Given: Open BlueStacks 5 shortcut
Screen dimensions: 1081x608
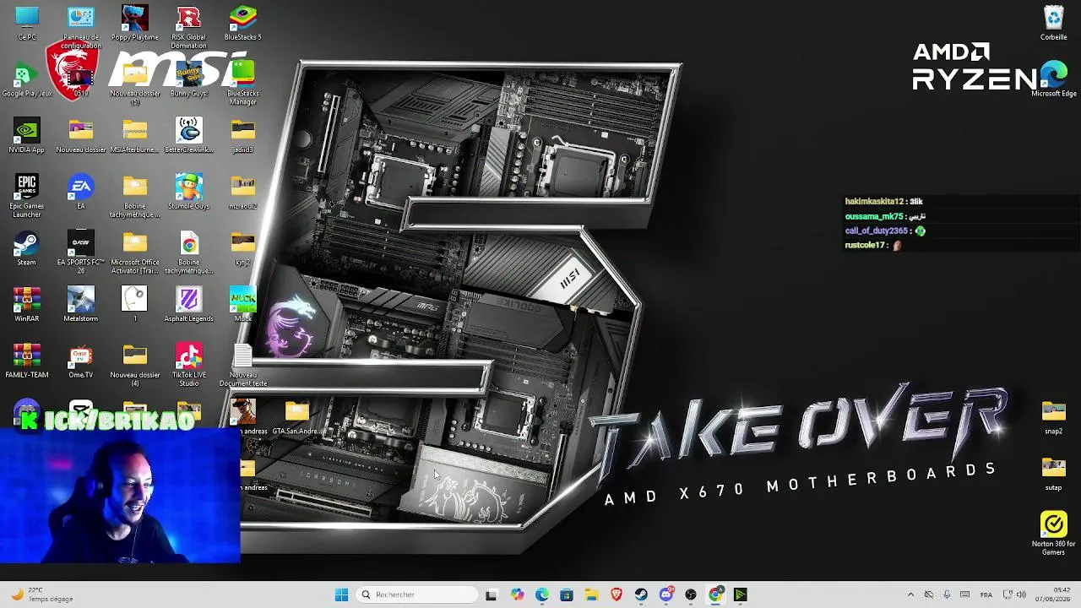Looking at the screenshot, I should tap(243, 23).
